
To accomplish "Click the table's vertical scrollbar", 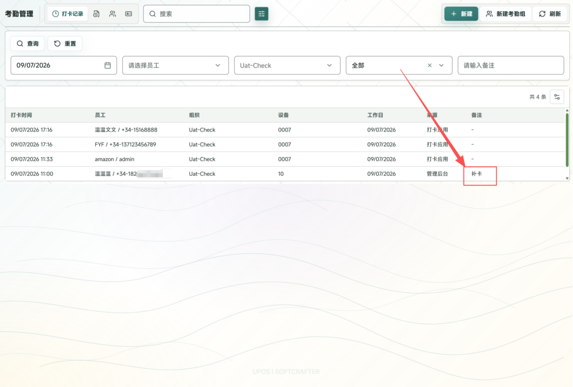I will [567, 140].
